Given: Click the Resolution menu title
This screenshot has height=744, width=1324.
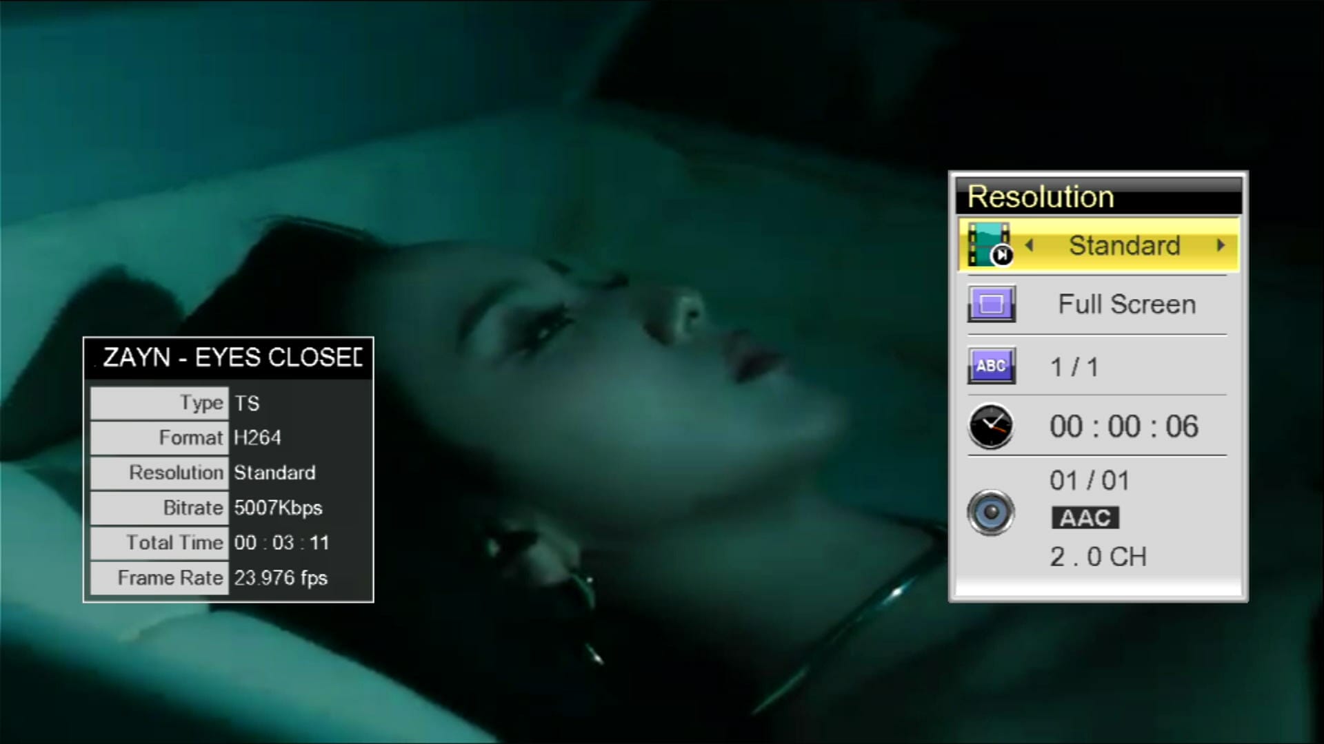Looking at the screenshot, I should pos(1040,197).
